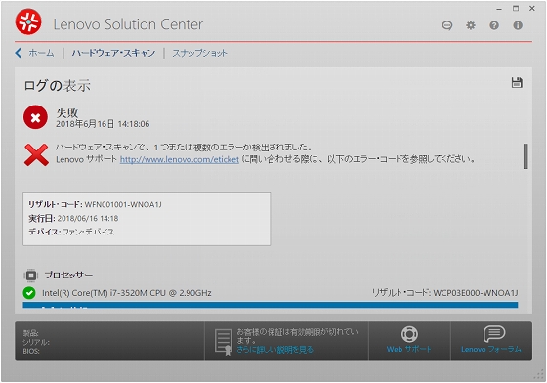Click the 実行日 2018/06/16 14:18 line

(73, 218)
